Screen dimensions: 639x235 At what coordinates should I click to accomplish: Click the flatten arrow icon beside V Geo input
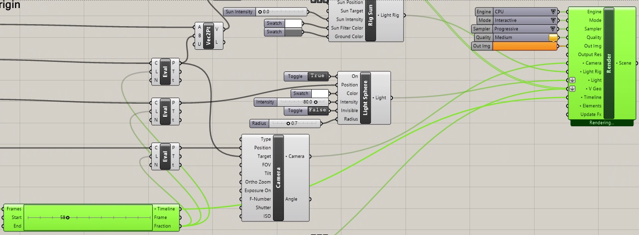(571, 89)
